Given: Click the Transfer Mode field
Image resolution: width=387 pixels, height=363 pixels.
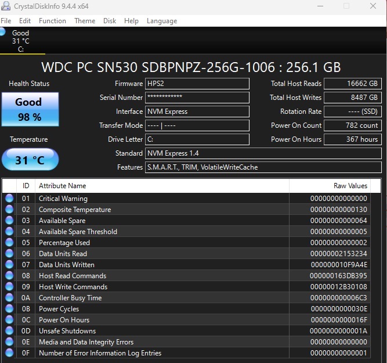Looking at the screenshot, I should click(x=197, y=125).
